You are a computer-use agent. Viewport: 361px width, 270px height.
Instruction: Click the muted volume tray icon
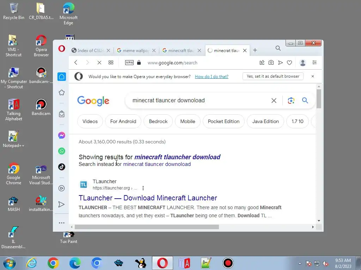[x=325, y=264]
